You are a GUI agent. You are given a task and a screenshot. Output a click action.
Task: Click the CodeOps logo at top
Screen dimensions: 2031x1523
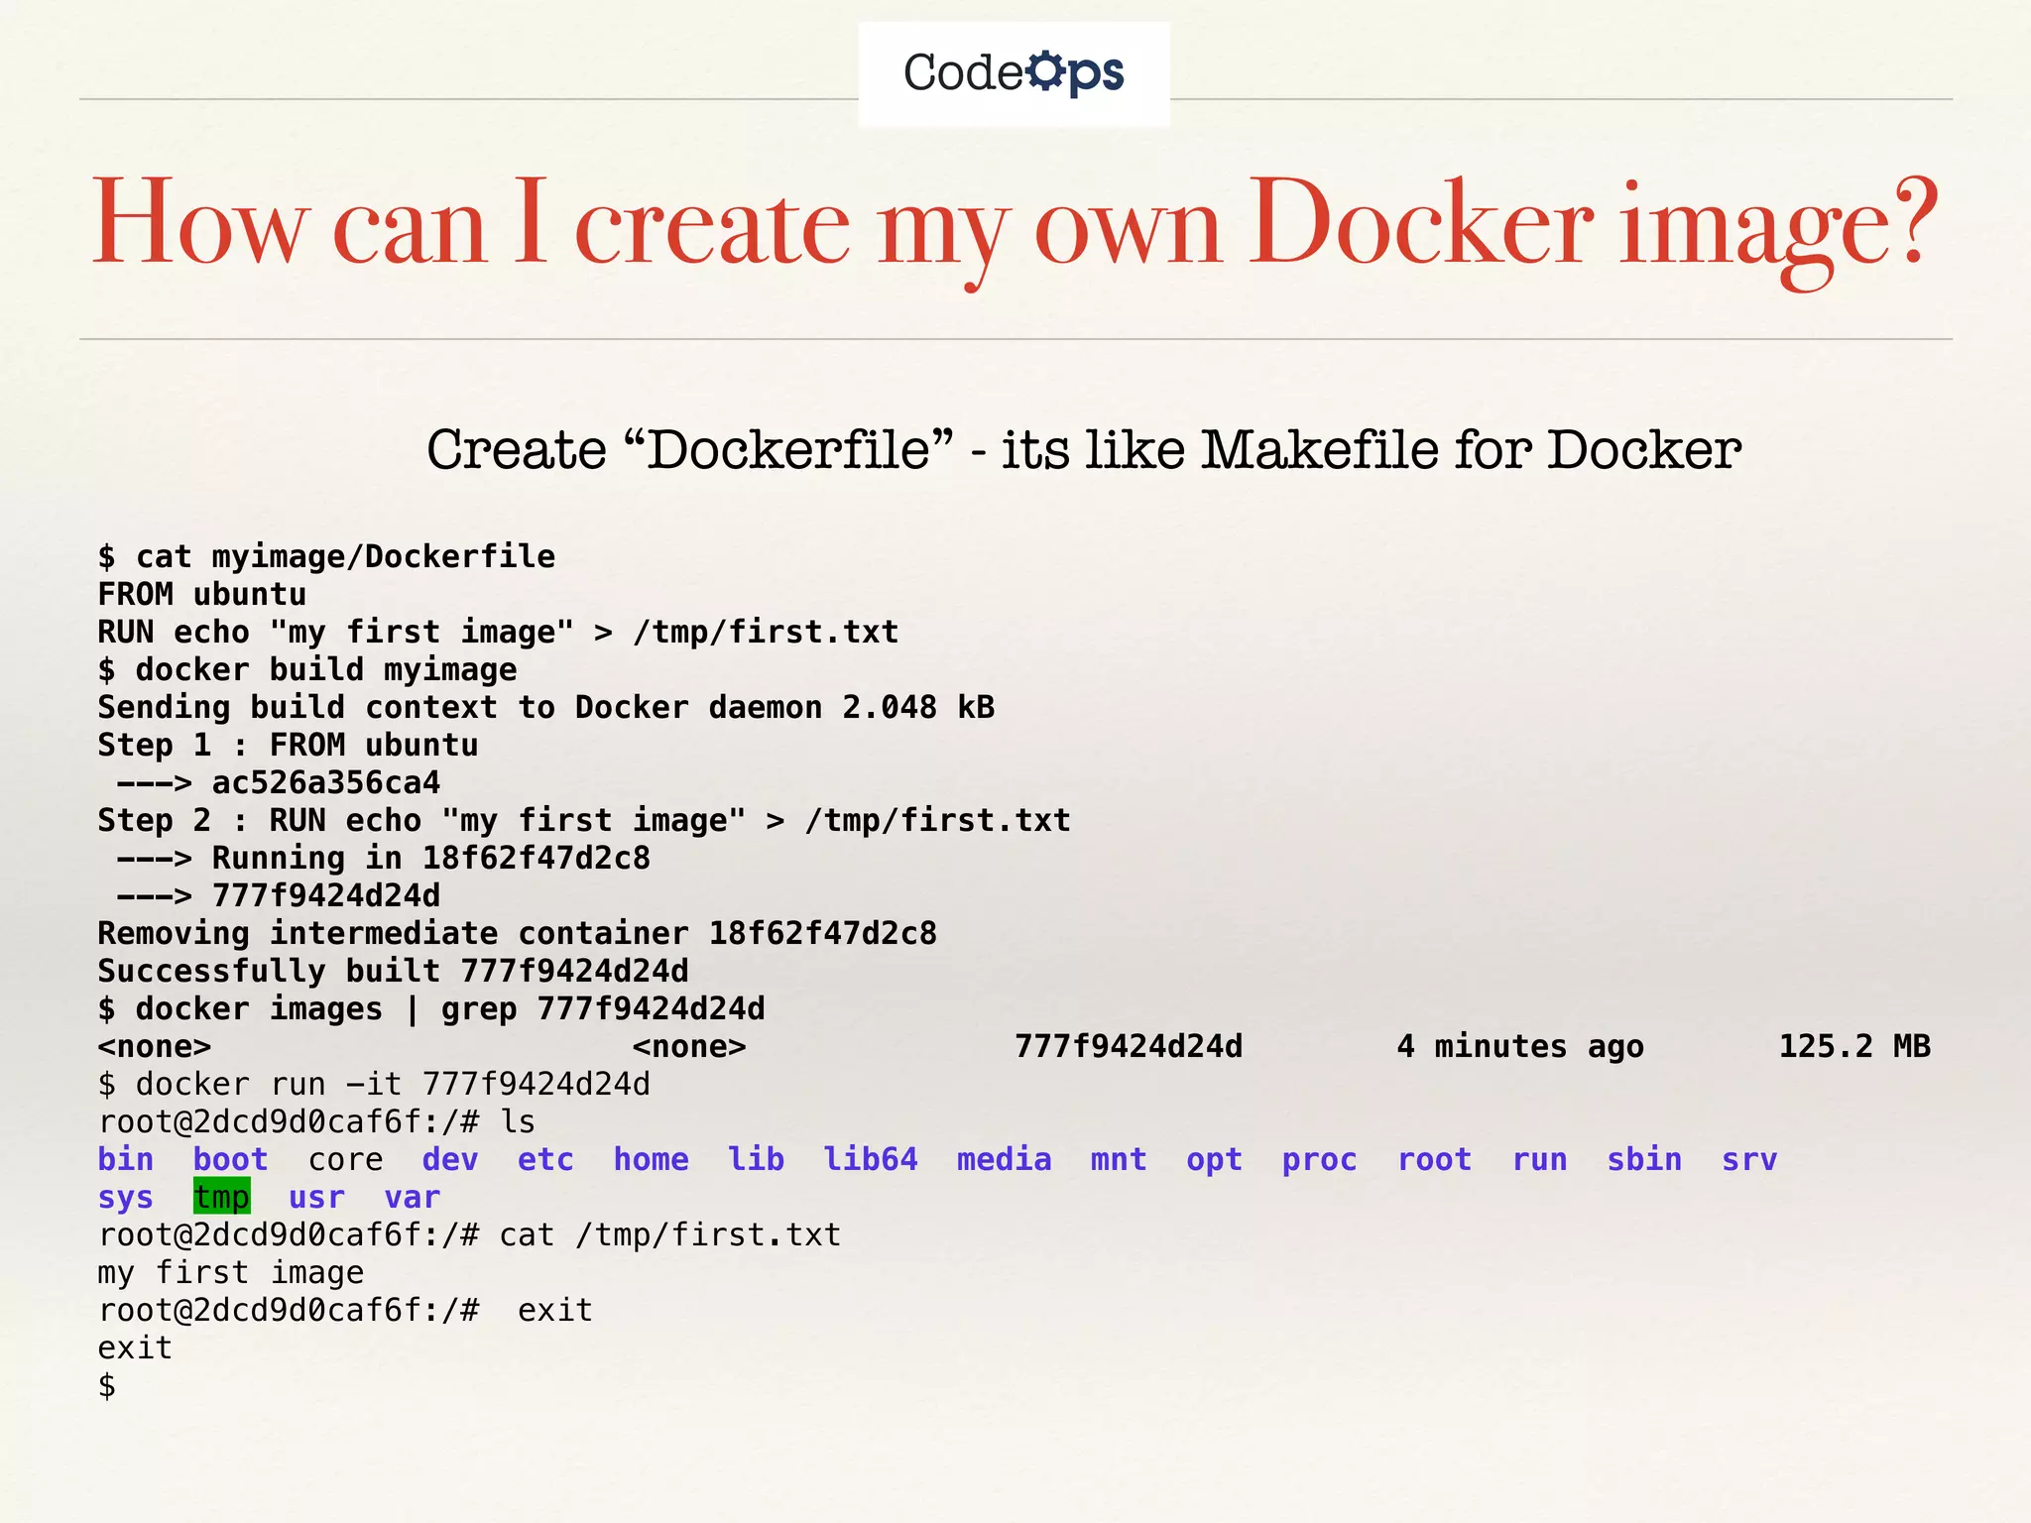click(x=1014, y=73)
